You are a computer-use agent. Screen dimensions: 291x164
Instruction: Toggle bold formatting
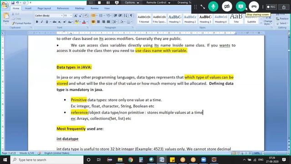pos(37,22)
